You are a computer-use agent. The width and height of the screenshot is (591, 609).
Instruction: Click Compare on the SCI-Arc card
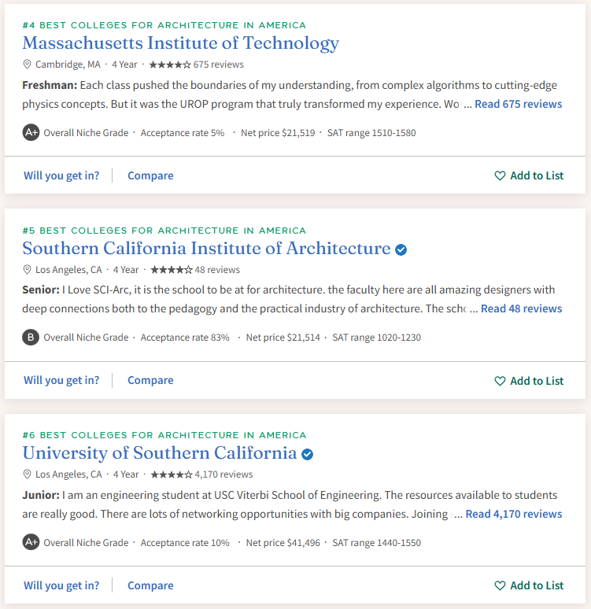[x=151, y=380]
